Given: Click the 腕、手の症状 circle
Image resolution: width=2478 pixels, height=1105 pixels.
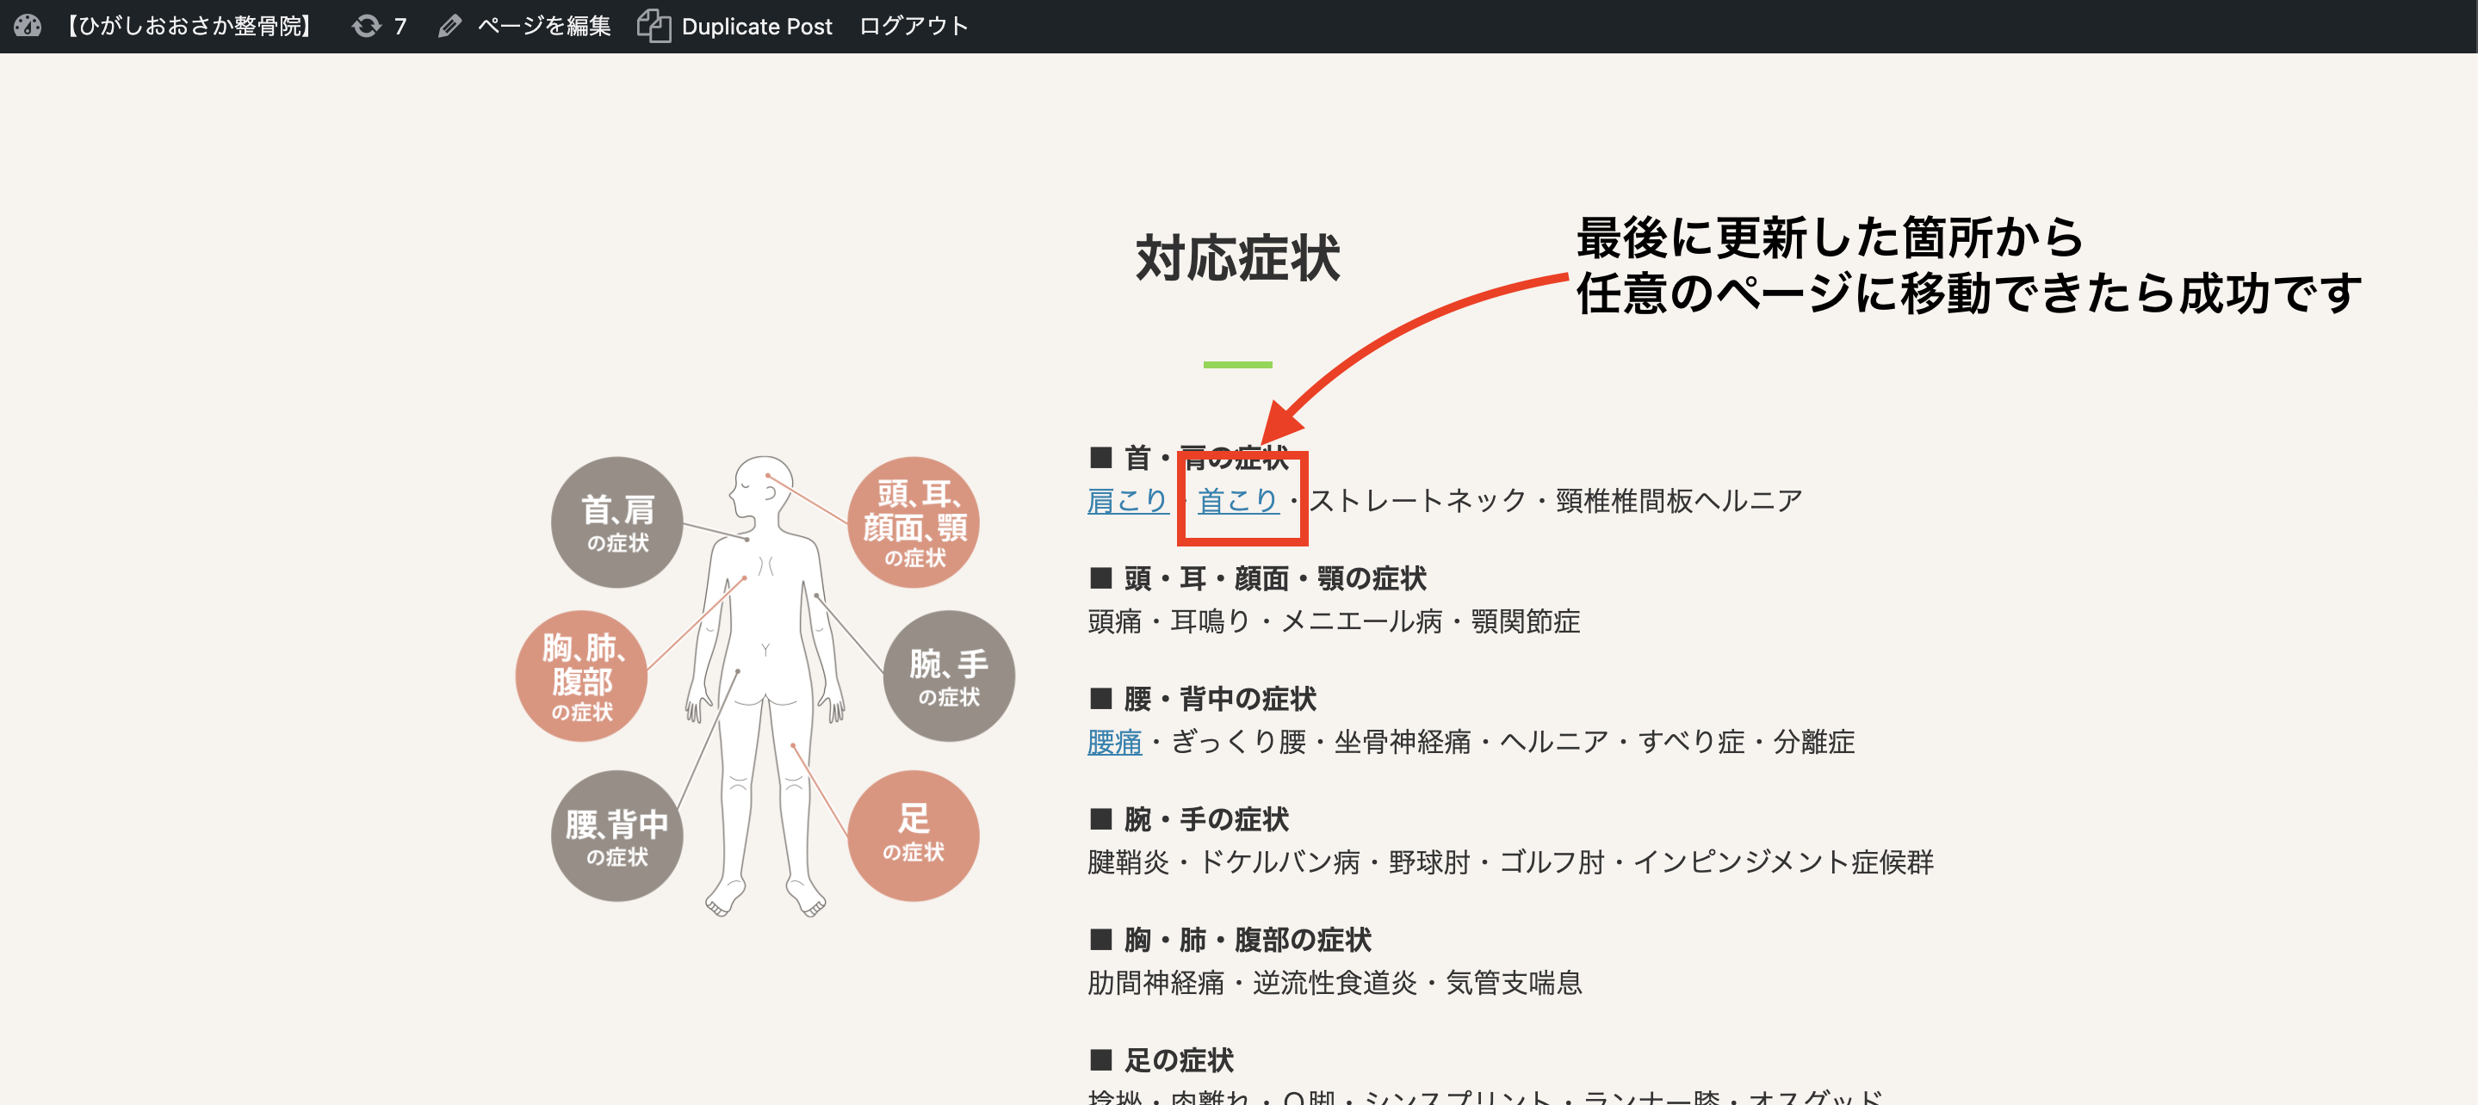Looking at the screenshot, I should pos(949,676).
